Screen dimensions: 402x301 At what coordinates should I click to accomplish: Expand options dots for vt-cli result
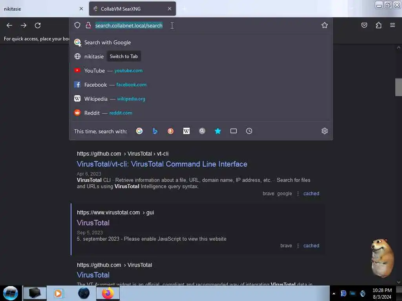[x=298, y=194]
